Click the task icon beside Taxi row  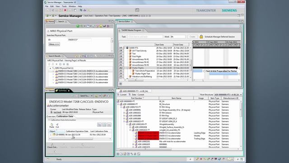pos(130,53)
